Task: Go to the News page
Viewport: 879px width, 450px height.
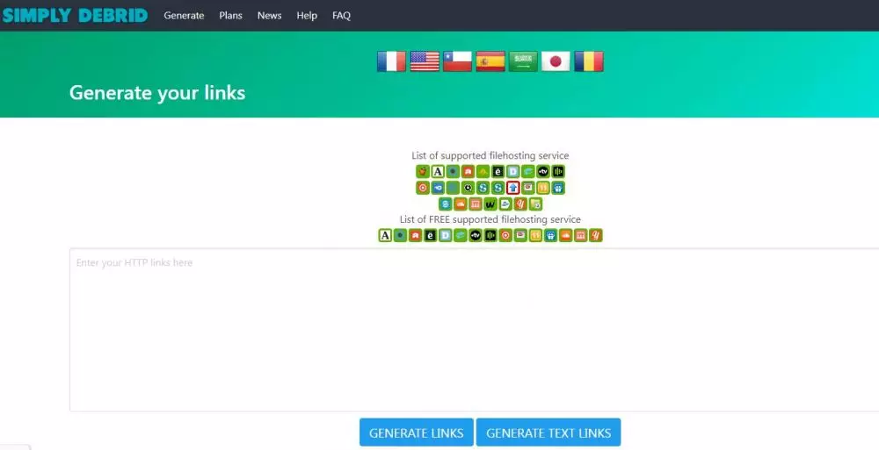Action: coord(269,16)
